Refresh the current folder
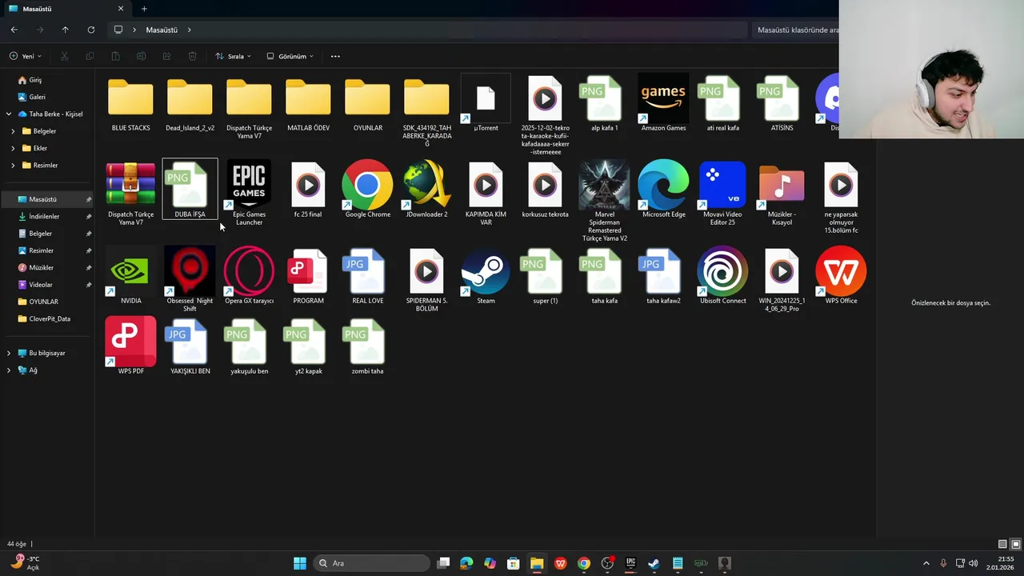Image resolution: width=1024 pixels, height=576 pixels. pyautogui.click(x=91, y=30)
